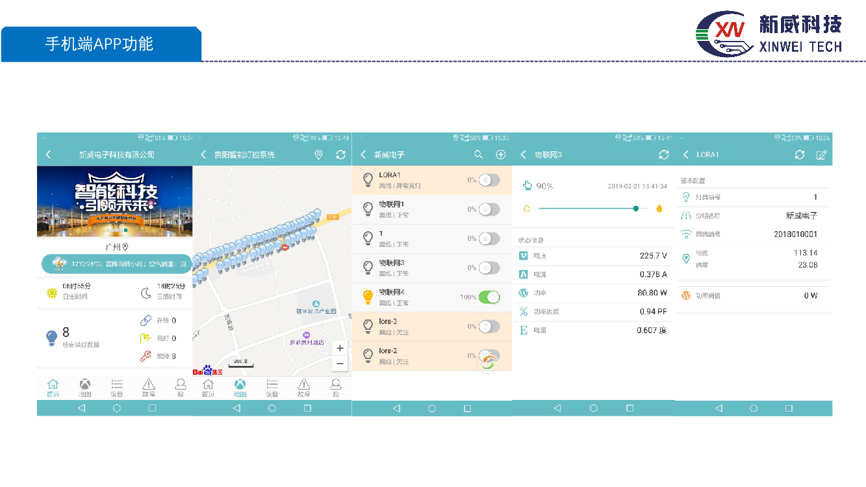Toggle the lora-3 lamp switch
The height and width of the screenshot is (487, 866).
pyautogui.click(x=489, y=326)
